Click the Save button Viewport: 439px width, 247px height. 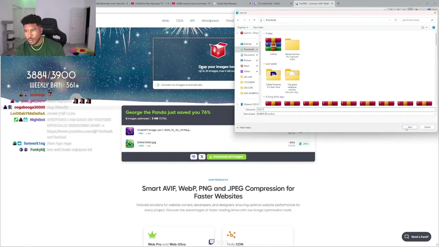(410, 127)
